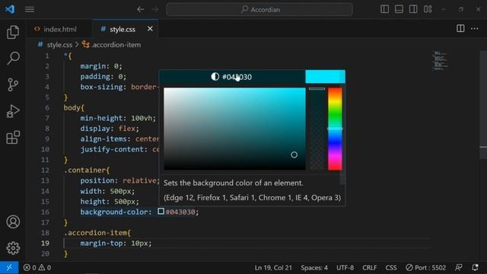Click the CSS language mode status item
Screen dimensions: 487x274
point(390,267)
